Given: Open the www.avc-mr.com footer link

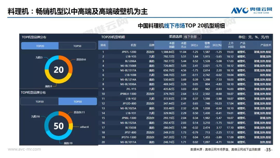Looking at the screenshot, I should (24, 149).
